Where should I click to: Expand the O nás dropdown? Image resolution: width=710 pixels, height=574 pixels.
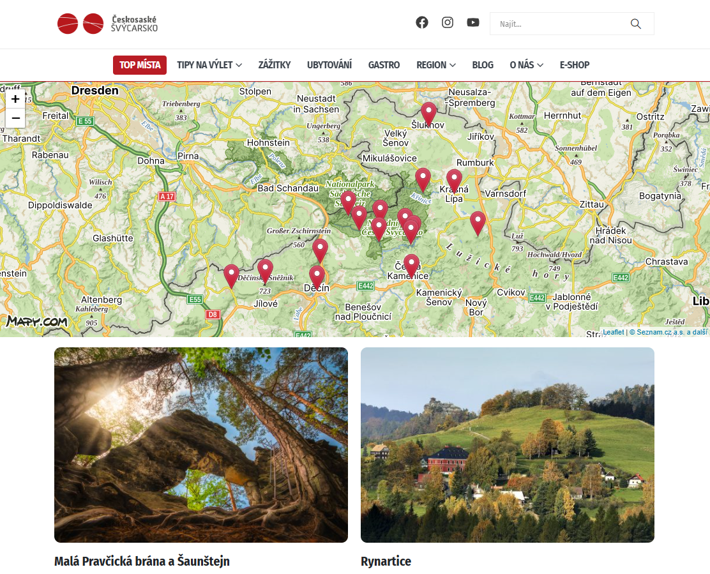526,65
